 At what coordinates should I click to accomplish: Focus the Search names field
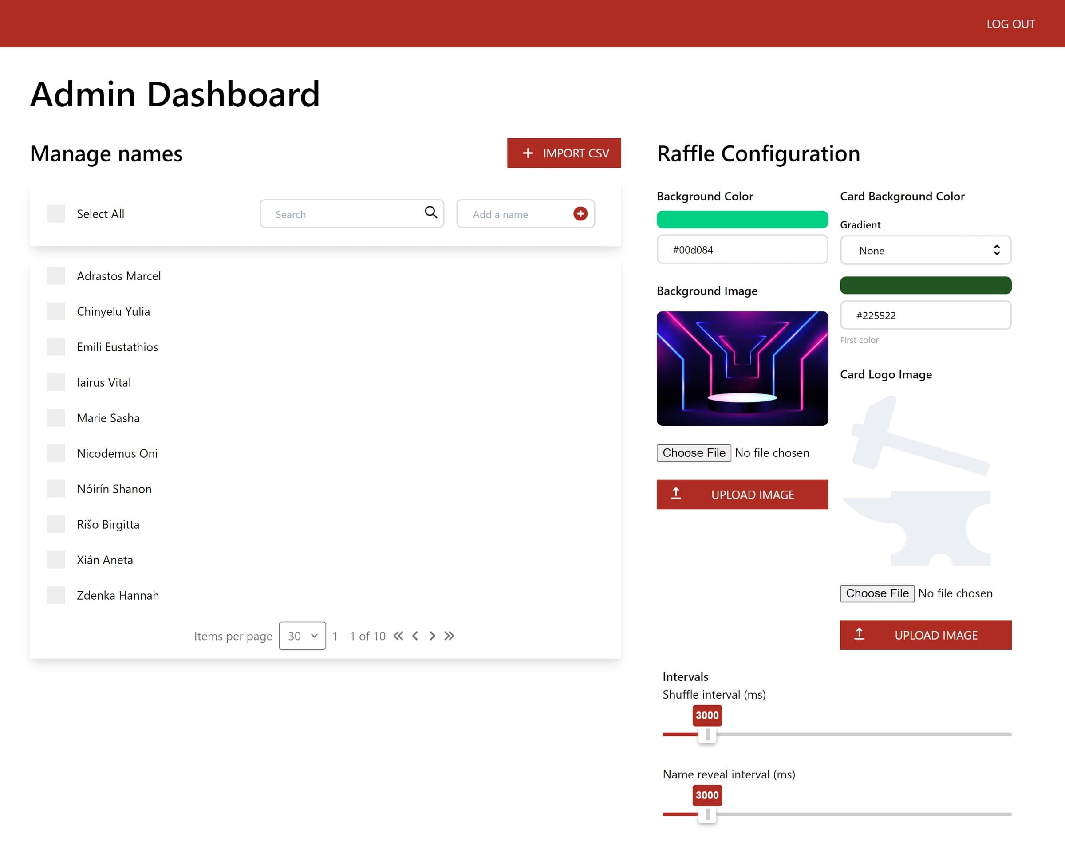[352, 214]
